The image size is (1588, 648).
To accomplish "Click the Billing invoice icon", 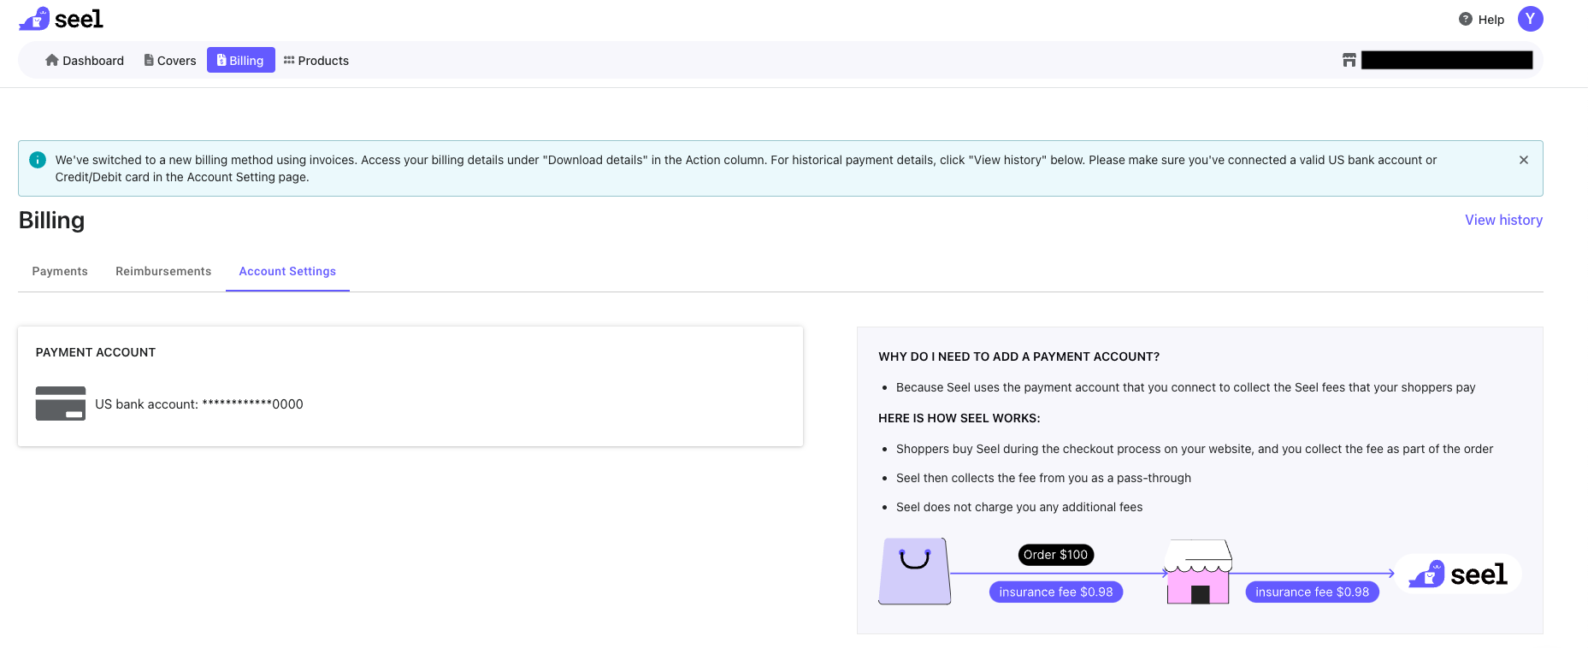I will [x=221, y=60].
